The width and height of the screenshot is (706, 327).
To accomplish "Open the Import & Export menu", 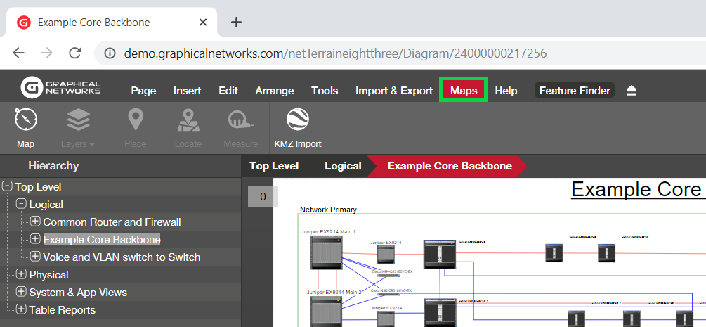I will pyautogui.click(x=393, y=91).
